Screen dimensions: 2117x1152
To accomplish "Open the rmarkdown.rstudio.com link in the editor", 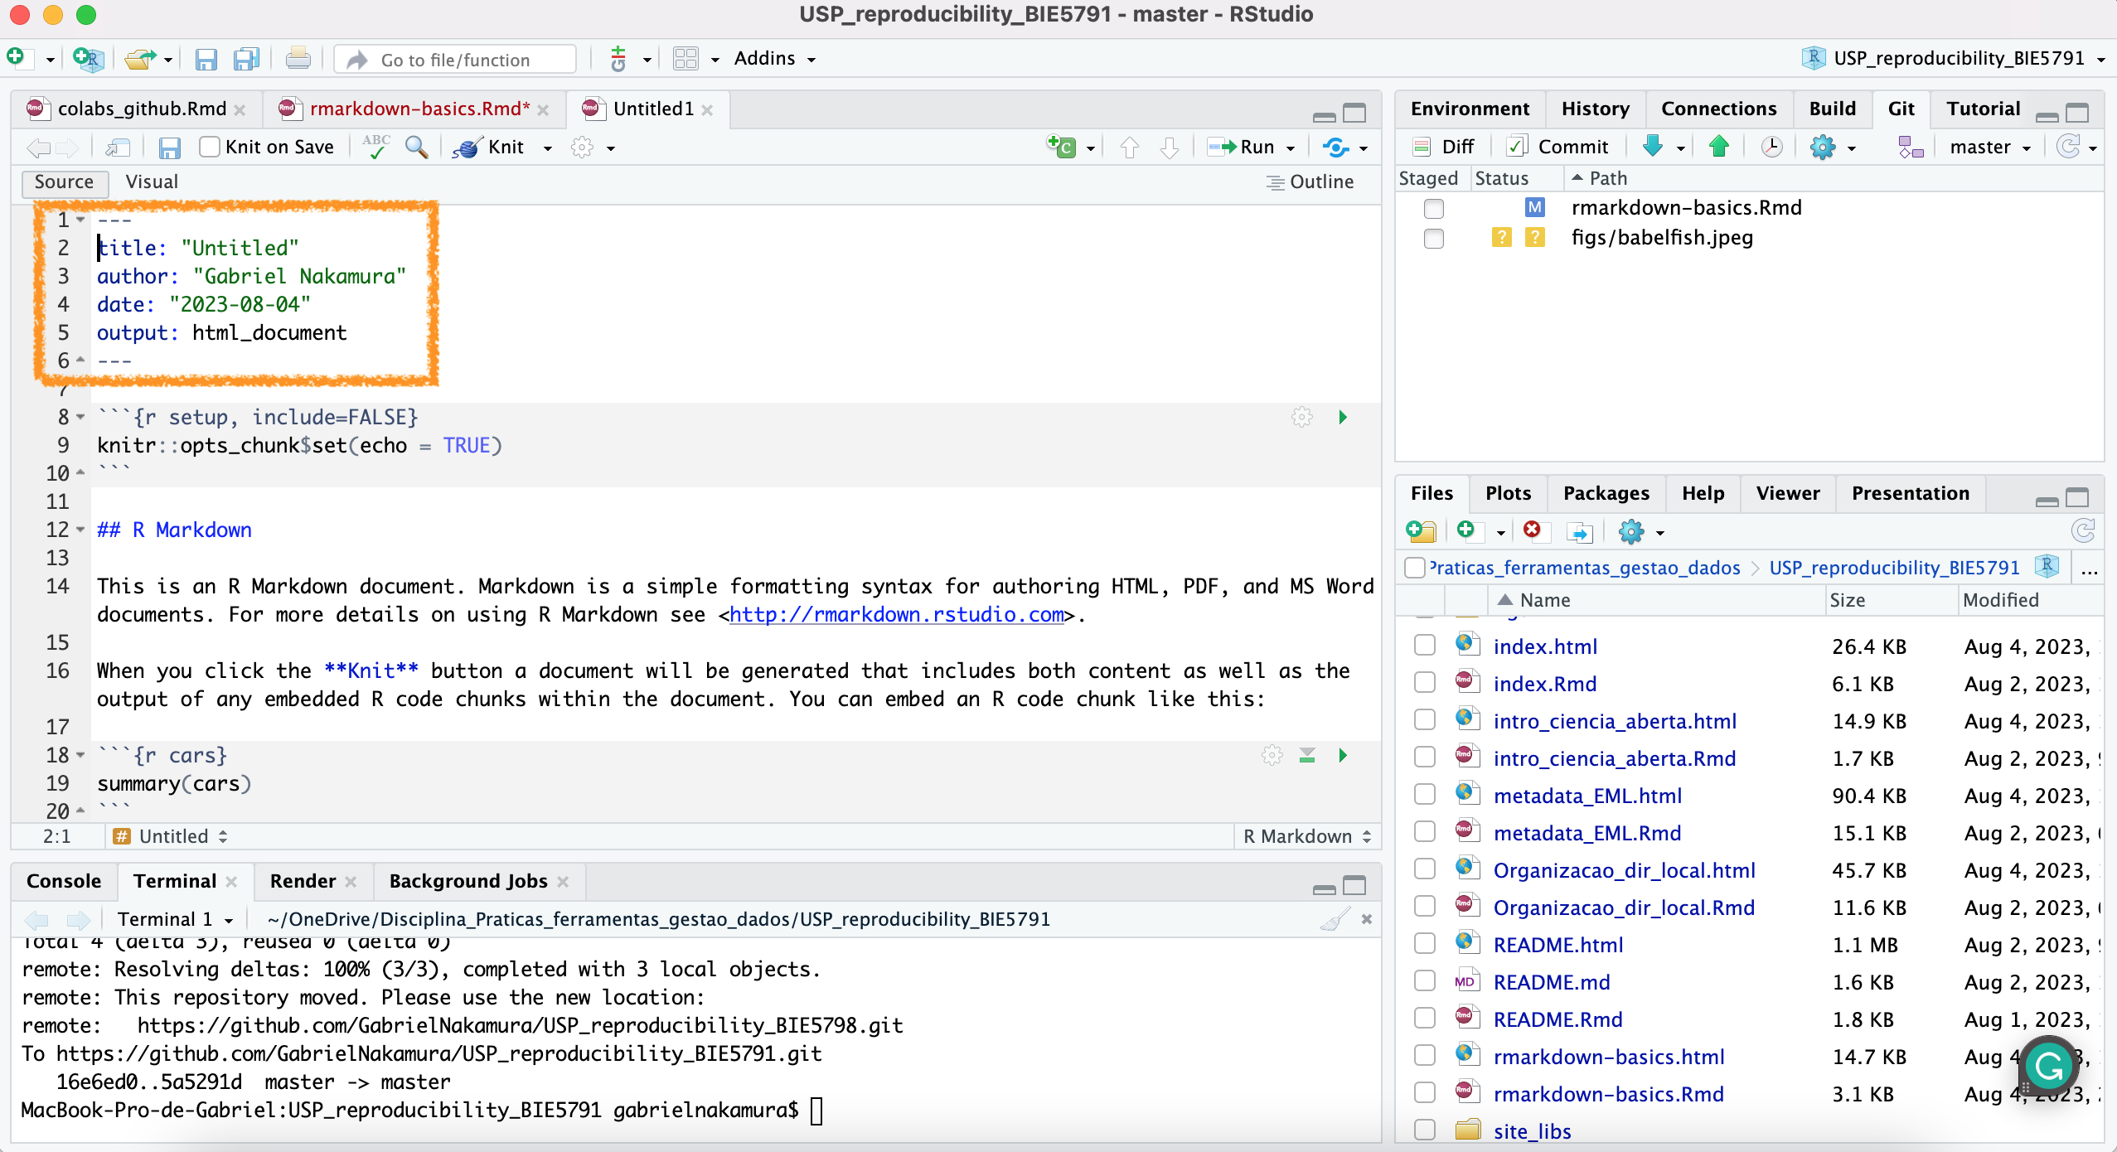I will [896, 614].
